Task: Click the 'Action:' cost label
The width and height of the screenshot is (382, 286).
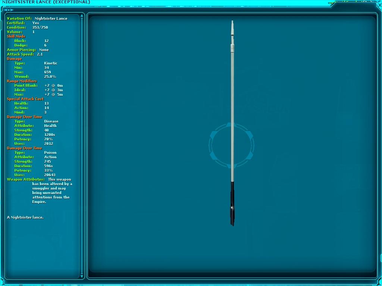Action: point(21,108)
